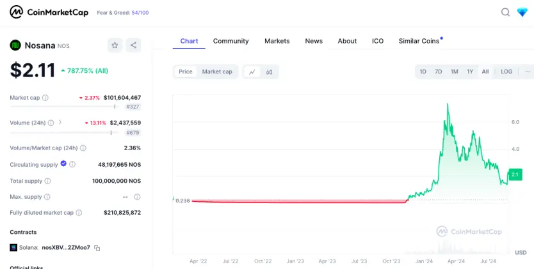The image size is (534, 269).
Task: Set chart range to 1Y
Action: (470, 72)
